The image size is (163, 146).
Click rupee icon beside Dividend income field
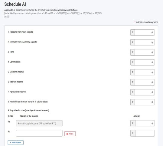coord(133,72)
